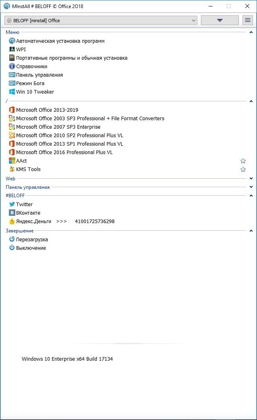257x420 pixels.
Task: Collapse the Завершение section
Action: pyautogui.click(x=251, y=231)
